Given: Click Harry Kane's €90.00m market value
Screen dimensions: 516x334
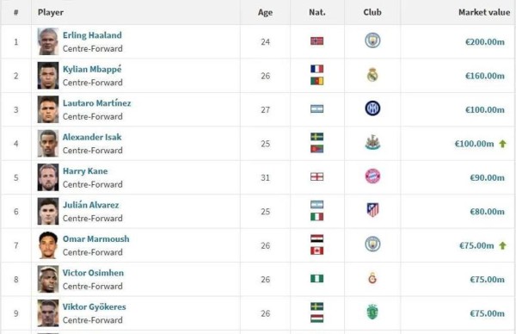Looking at the screenshot, I should [487, 178].
